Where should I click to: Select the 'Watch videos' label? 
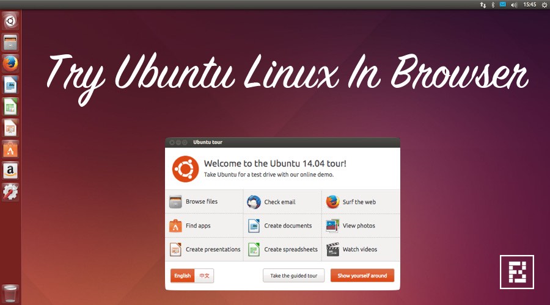(360, 249)
